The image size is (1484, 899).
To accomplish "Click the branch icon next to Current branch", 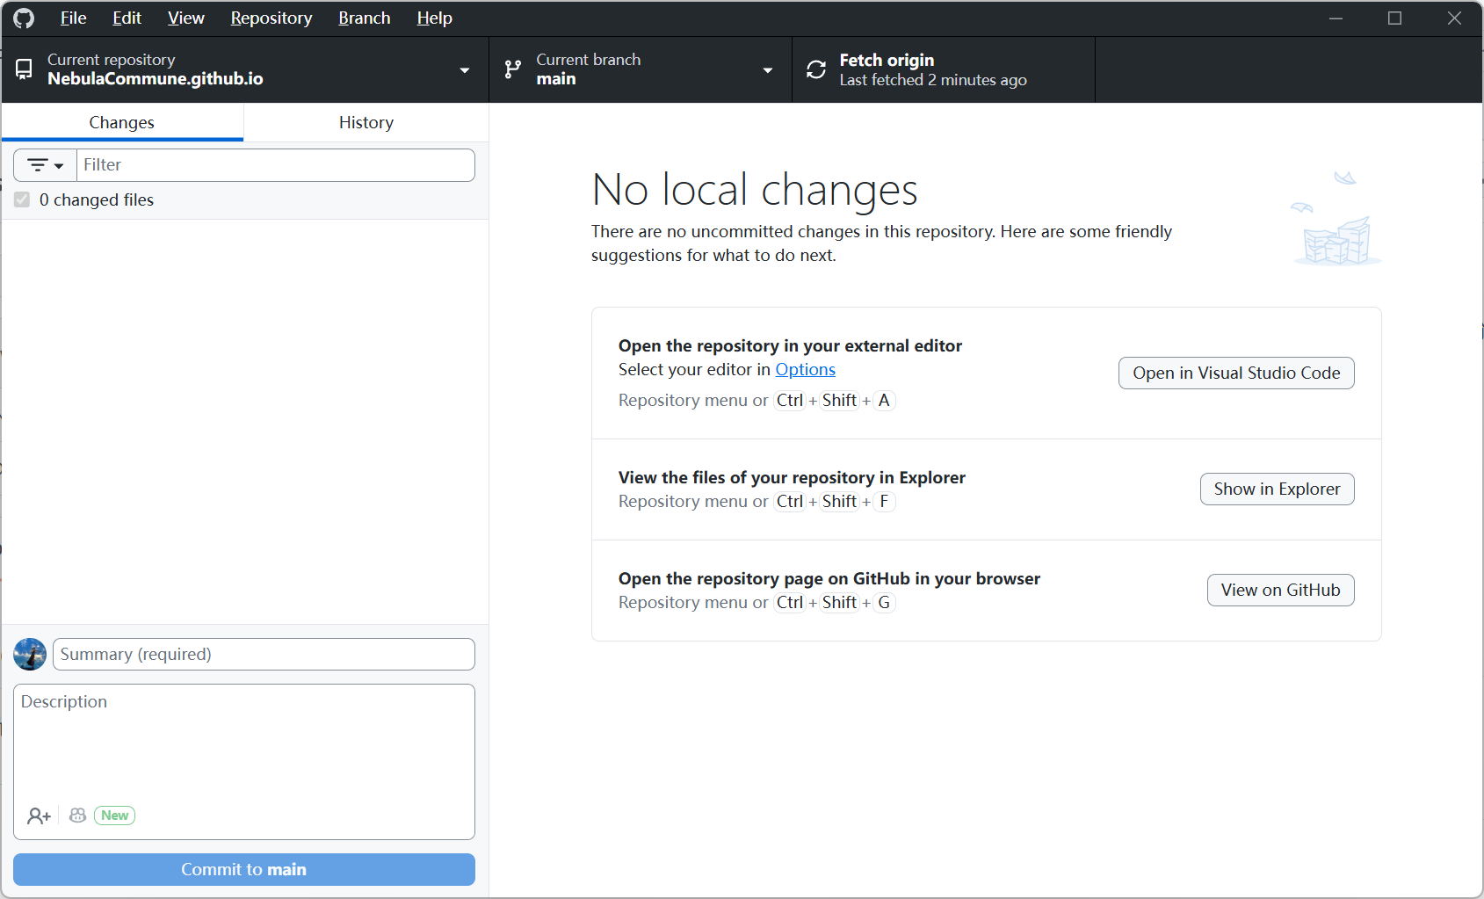I will pyautogui.click(x=512, y=69).
